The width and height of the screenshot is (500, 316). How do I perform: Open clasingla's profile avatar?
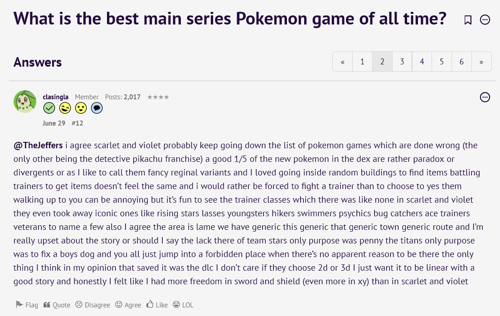click(x=25, y=102)
